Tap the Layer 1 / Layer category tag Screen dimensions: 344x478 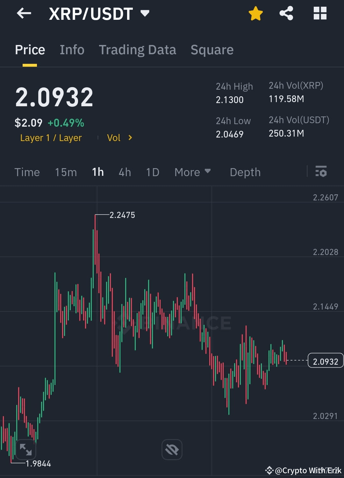51,138
